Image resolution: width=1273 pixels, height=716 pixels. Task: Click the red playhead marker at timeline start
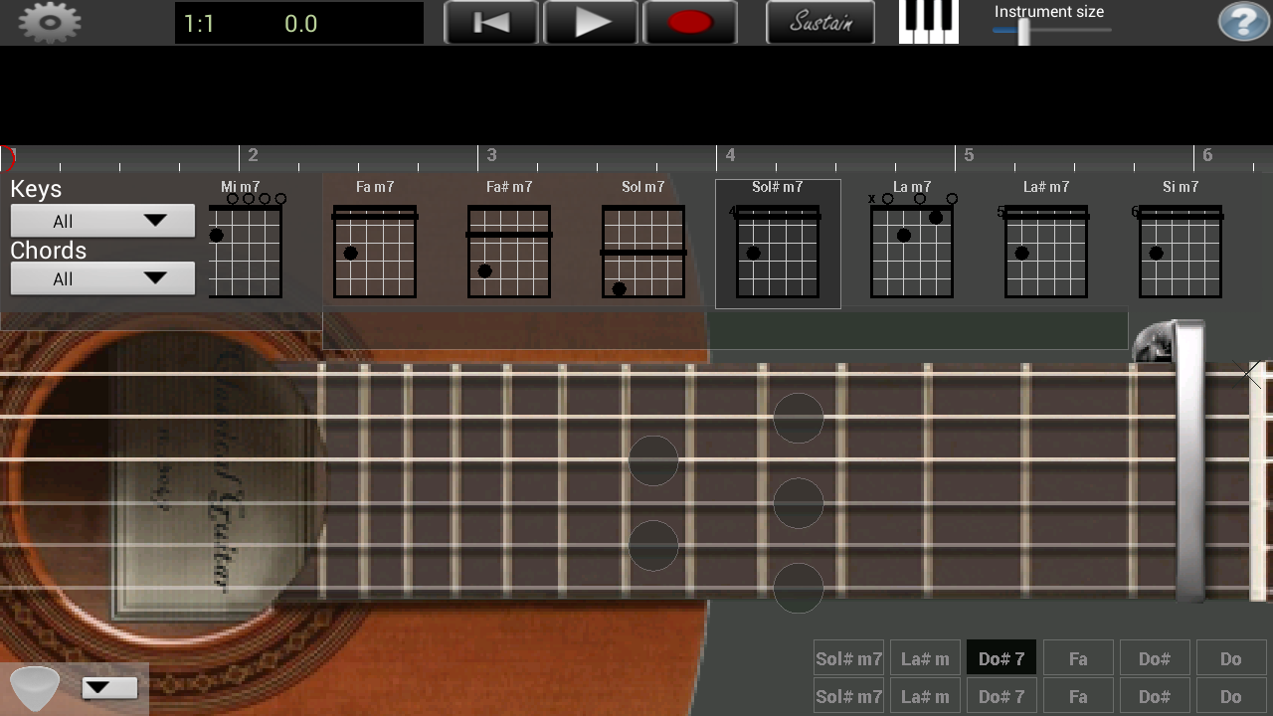7,157
